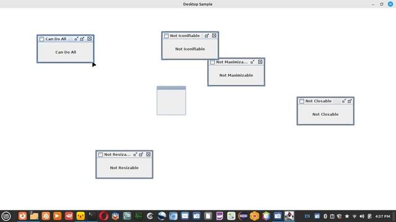Open the mail envelope taskbar icon
Image resolution: width=396 pixels, height=222 pixels.
click(x=185, y=216)
